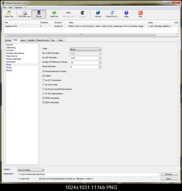Image resolution: width=182 pixels, height=191 pixels.
Task: Toggle SSIM Calculation checkbox
Action: point(43,103)
